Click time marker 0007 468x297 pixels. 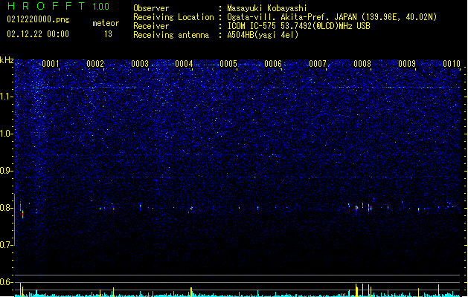(x=318, y=64)
